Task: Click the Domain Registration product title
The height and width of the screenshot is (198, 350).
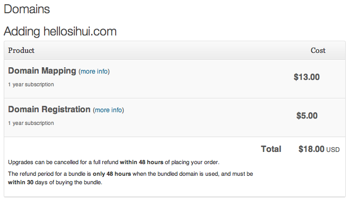Action: (x=49, y=110)
